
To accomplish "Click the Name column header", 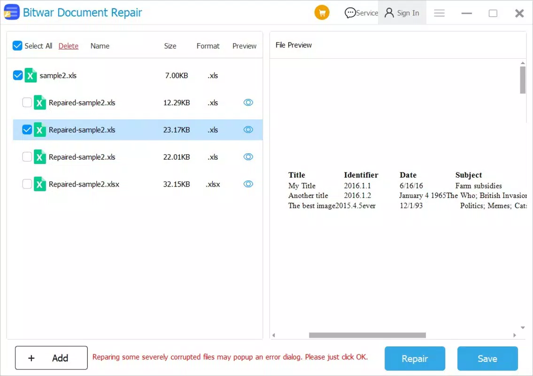I will pyautogui.click(x=100, y=46).
